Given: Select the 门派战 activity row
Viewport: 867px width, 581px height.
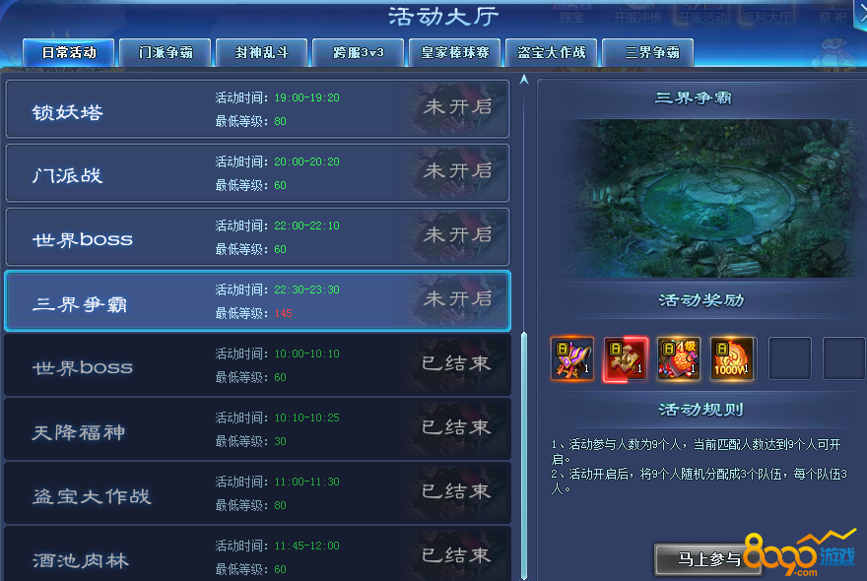Looking at the screenshot, I should click(x=258, y=173).
